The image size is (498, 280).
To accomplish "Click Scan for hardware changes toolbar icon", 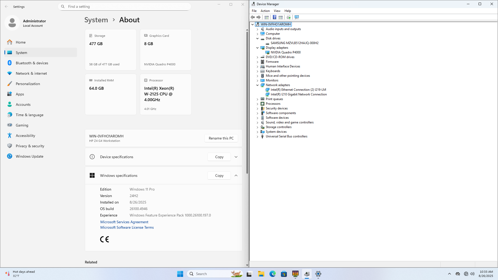I will click(297, 17).
